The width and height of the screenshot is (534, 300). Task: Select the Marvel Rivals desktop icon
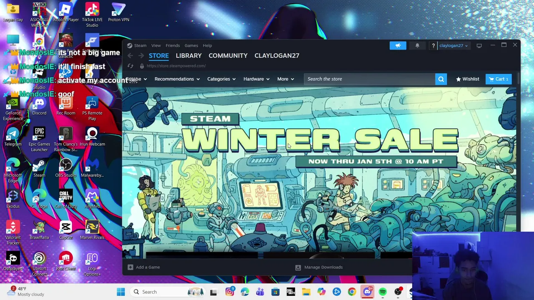(92, 230)
